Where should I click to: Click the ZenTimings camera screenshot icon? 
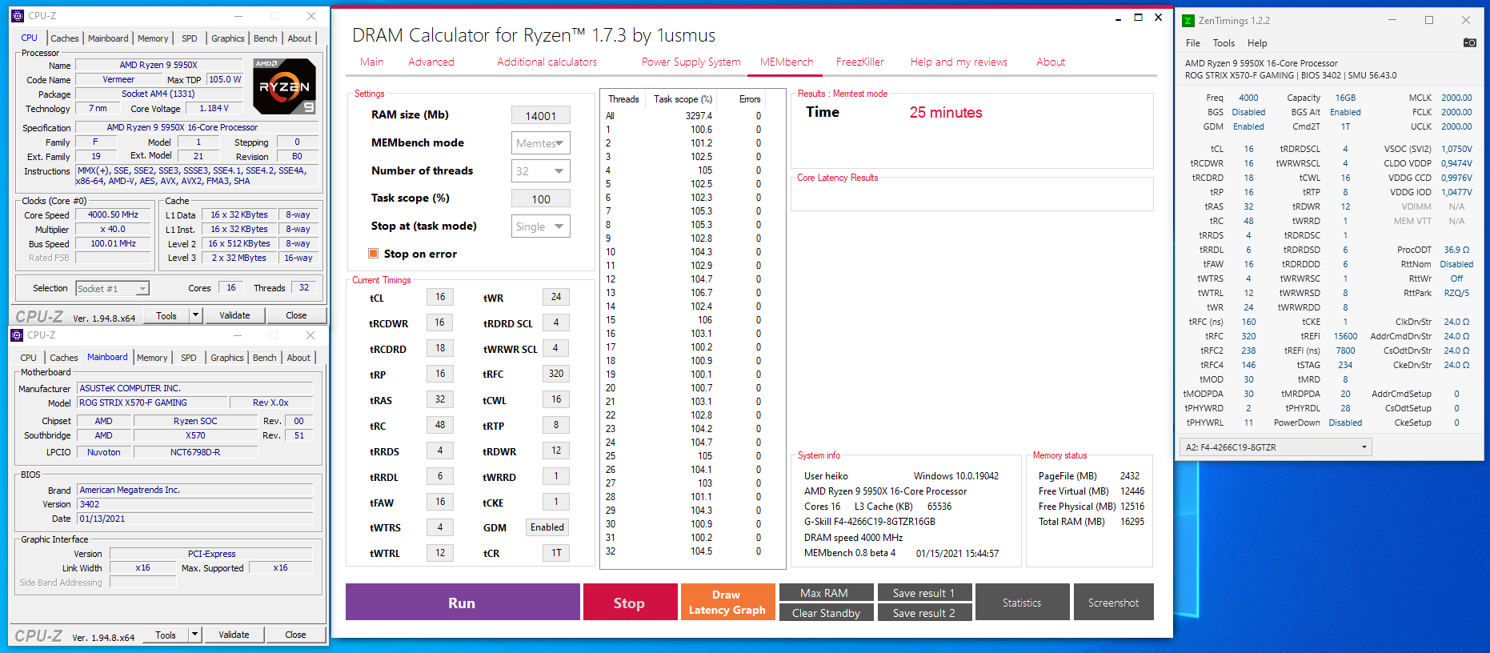coord(1469,42)
